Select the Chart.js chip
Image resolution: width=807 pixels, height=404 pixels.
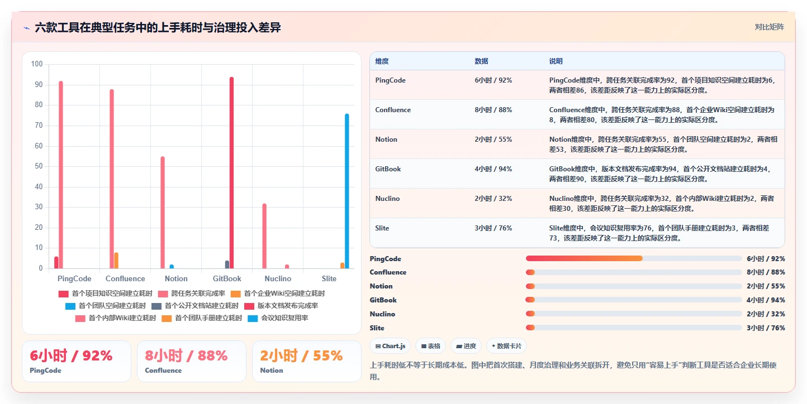[390, 346]
